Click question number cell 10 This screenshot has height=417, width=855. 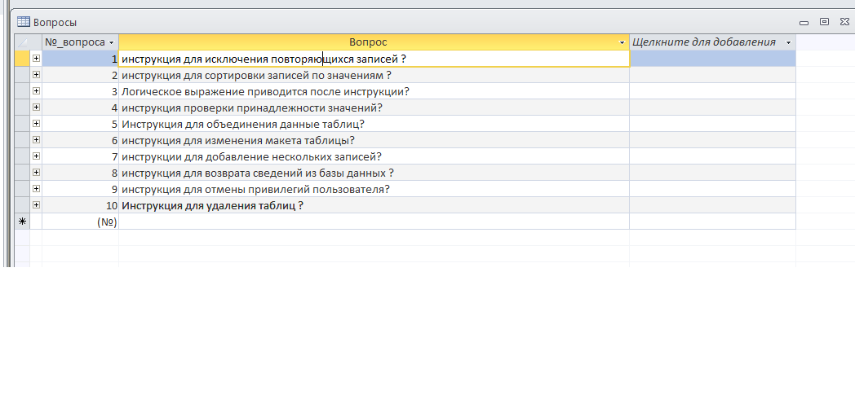click(80, 205)
